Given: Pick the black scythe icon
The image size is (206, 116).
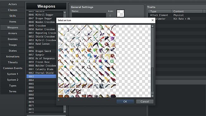Looking at the screenshot, I should [96, 45].
